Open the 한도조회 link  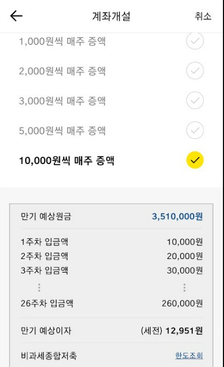(x=189, y=356)
